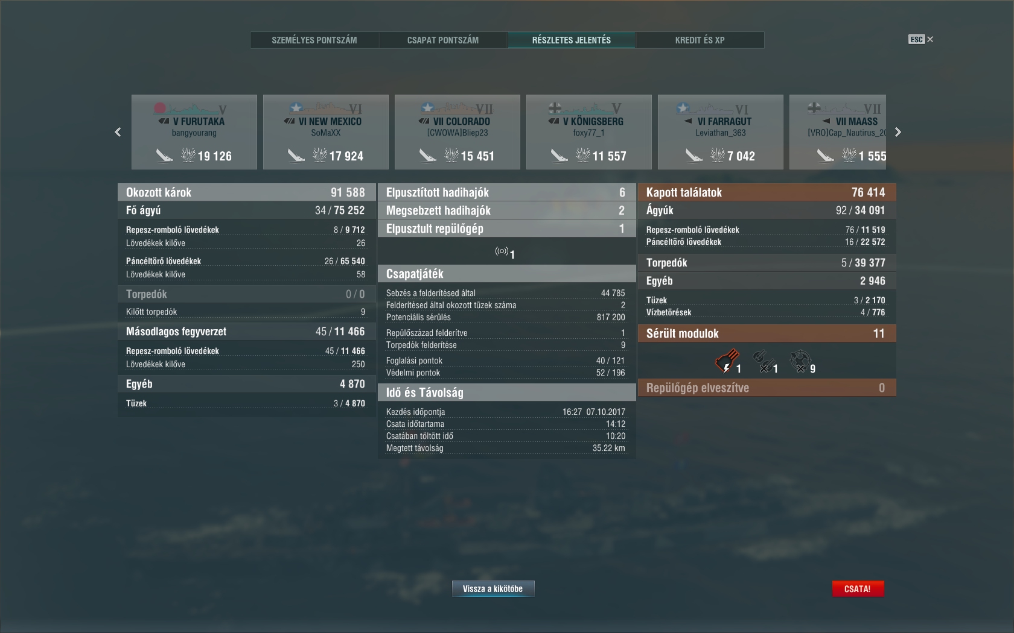Click the Okozott károk header
The width and height of the screenshot is (1014, 633).
tap(246, 192)
